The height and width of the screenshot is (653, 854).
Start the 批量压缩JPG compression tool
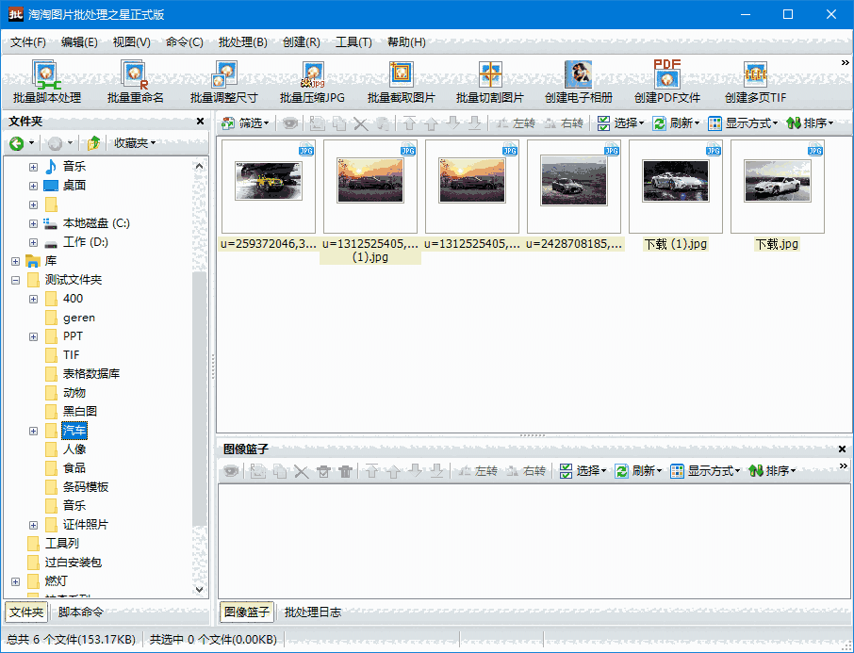[x=312, y=82]
